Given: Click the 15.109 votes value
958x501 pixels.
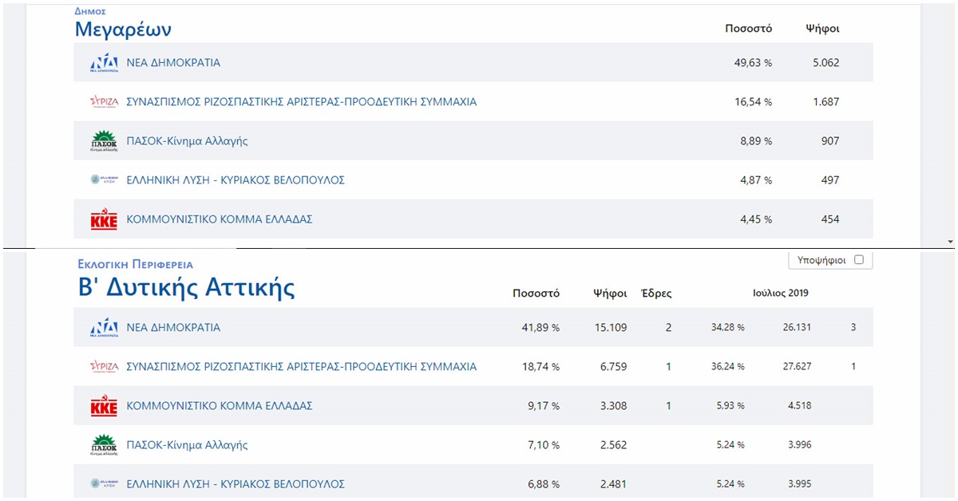Looking at the screenshot, I should (610, 328).
